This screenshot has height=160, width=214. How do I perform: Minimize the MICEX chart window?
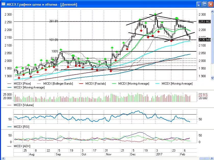[x=199, y=4]
